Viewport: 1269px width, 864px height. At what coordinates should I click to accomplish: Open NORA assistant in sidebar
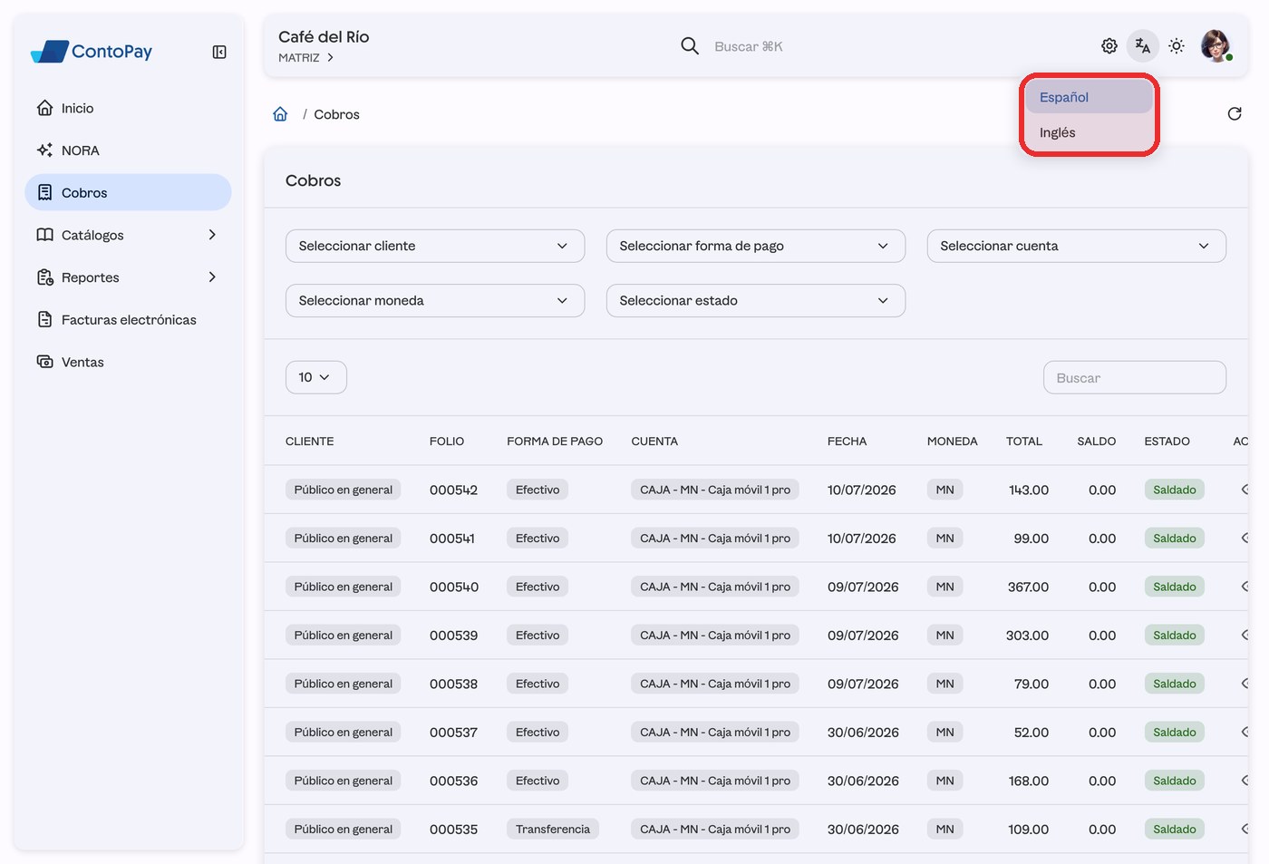[x=129, y=150]
